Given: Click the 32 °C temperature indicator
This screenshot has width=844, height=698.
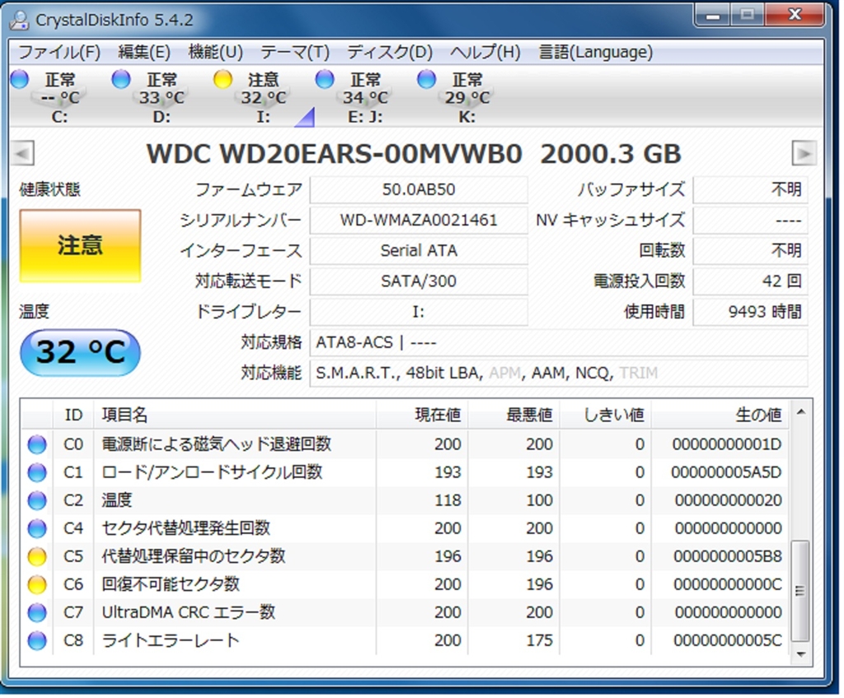Looking at the screenshot, I should [x=80, y=352].
